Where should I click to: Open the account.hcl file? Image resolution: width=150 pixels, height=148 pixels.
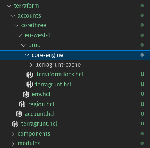[40, 114]
